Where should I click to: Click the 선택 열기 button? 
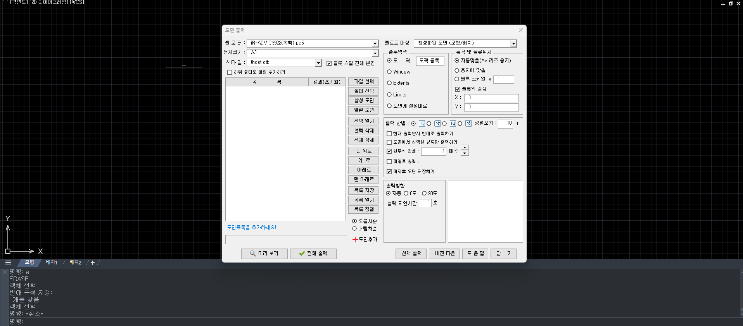(363, 121)
